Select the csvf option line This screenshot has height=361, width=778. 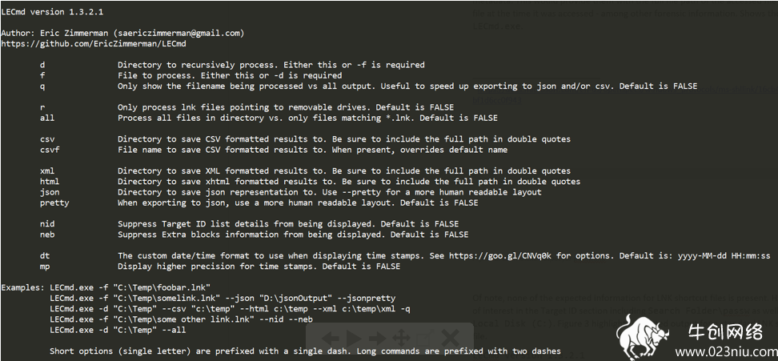pos(274,150)
